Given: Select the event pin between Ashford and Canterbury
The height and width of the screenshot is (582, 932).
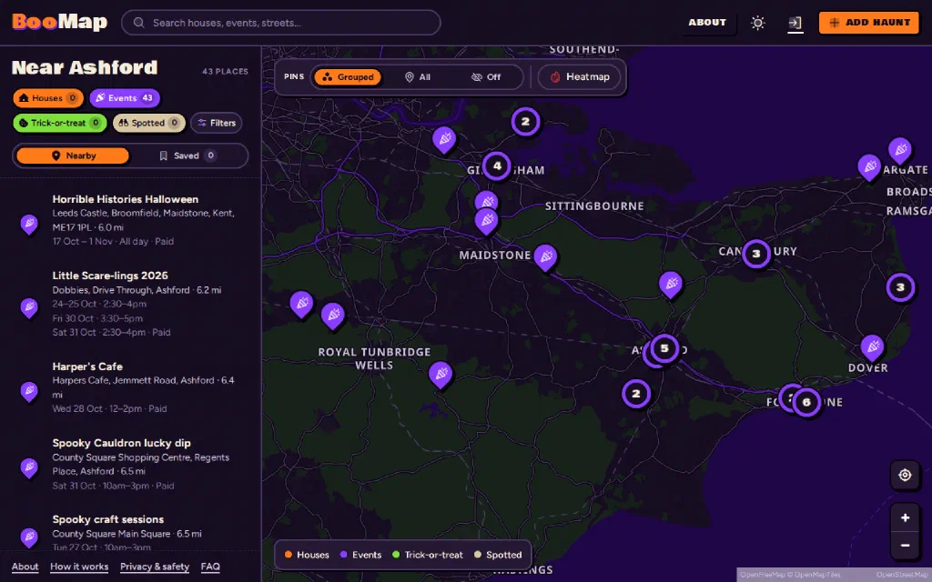Looking at the screenshot, I should point(671,286).
